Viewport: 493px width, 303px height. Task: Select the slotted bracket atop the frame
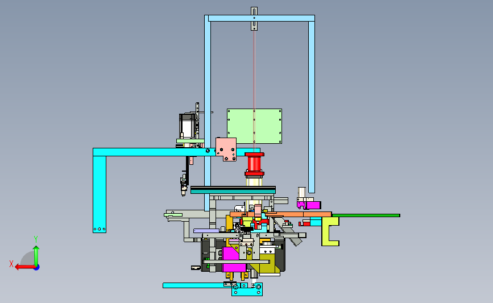(x=254, y=19)
